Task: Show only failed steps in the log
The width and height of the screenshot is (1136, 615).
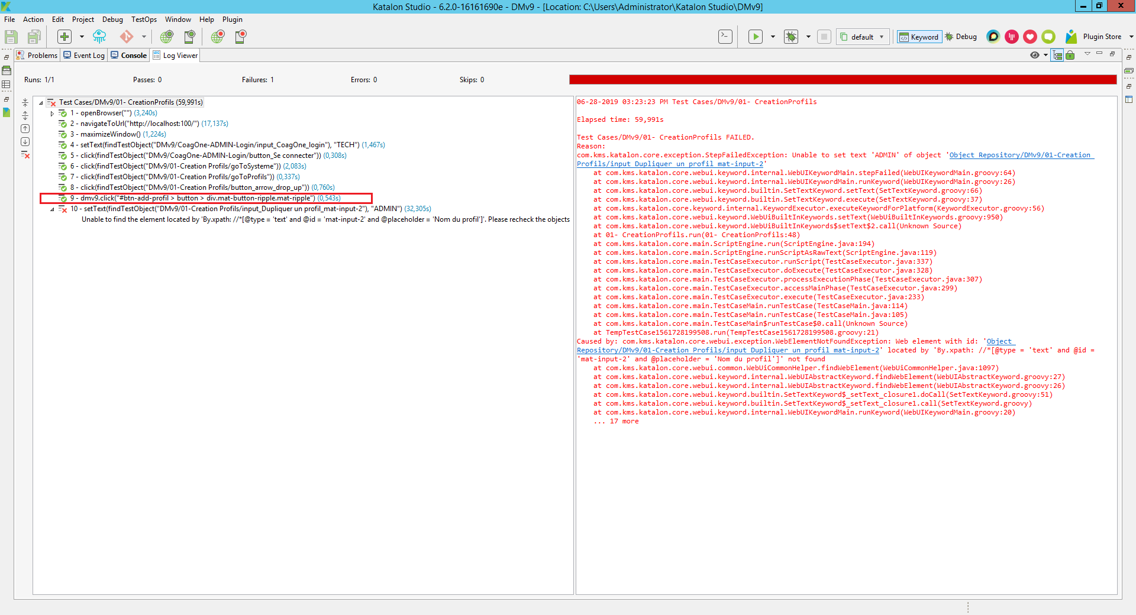Action: (x=25, y=155)
